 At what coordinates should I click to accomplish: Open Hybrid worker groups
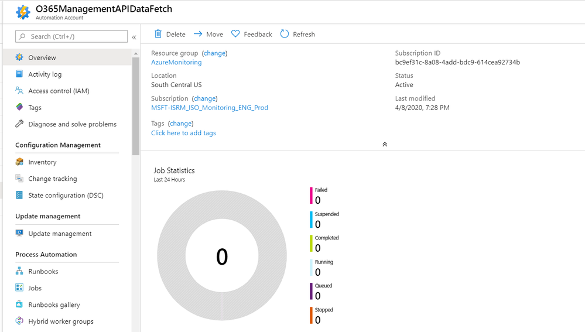pyautogui.click(x=67, y=321)
